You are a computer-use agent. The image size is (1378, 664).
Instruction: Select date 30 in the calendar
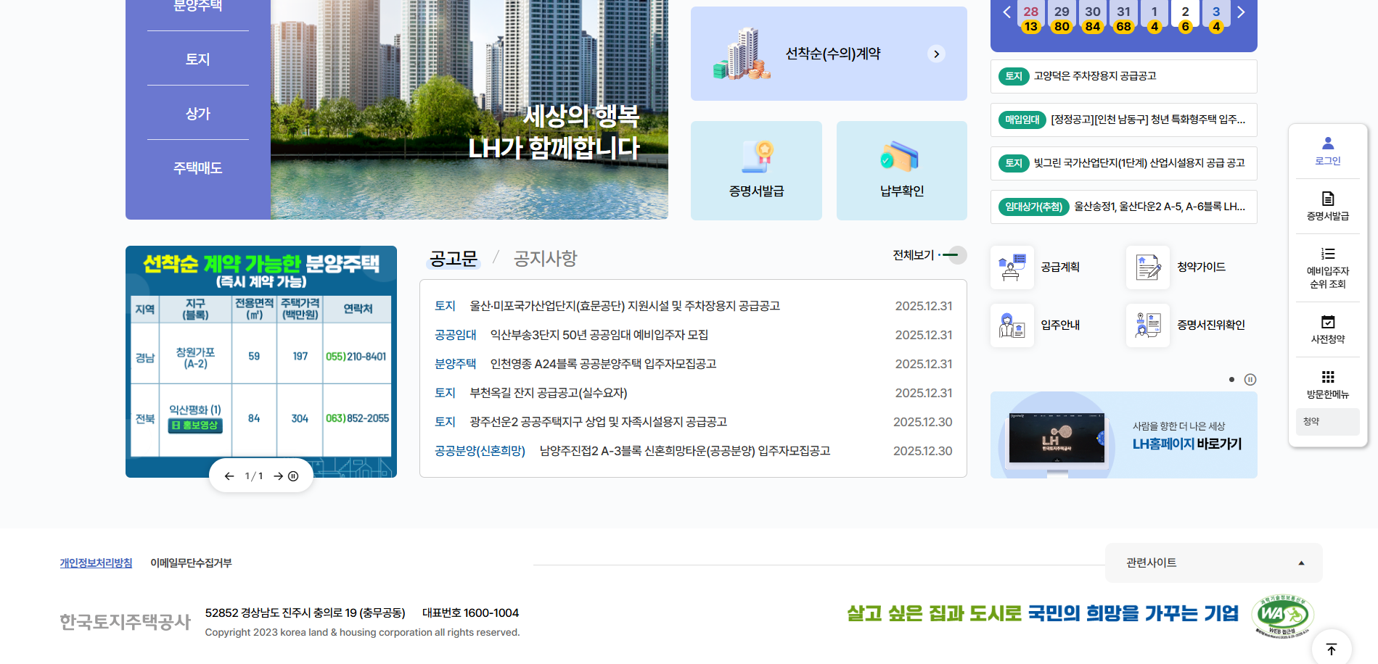(x=1093, y=18)
